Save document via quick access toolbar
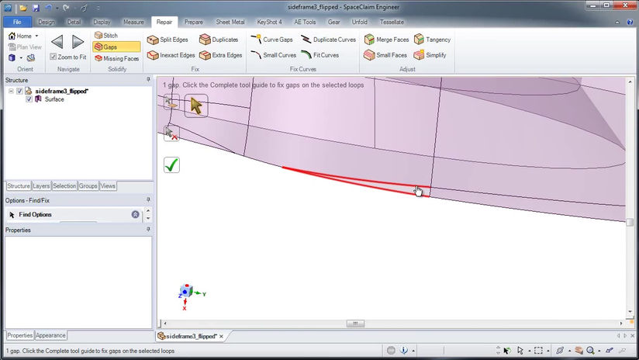Image resolution: width=639 pixels, height=360 pixels. [36, 7]
